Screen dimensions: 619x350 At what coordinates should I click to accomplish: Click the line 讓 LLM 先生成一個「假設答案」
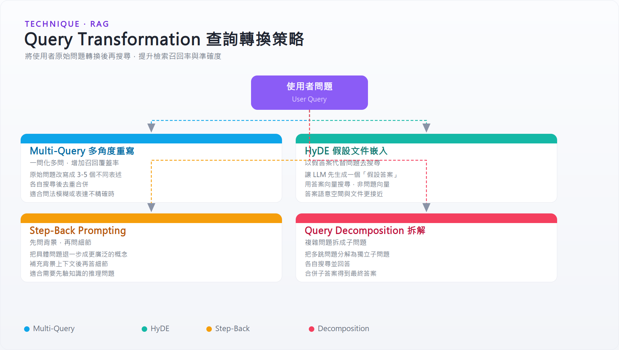[352, 175]
